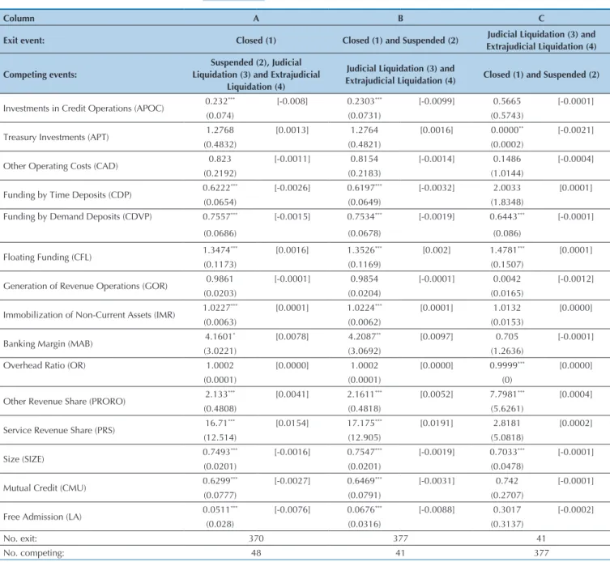Select the bracketed value [0.0154]
This screenshot has height=562, width=610.
292,423
